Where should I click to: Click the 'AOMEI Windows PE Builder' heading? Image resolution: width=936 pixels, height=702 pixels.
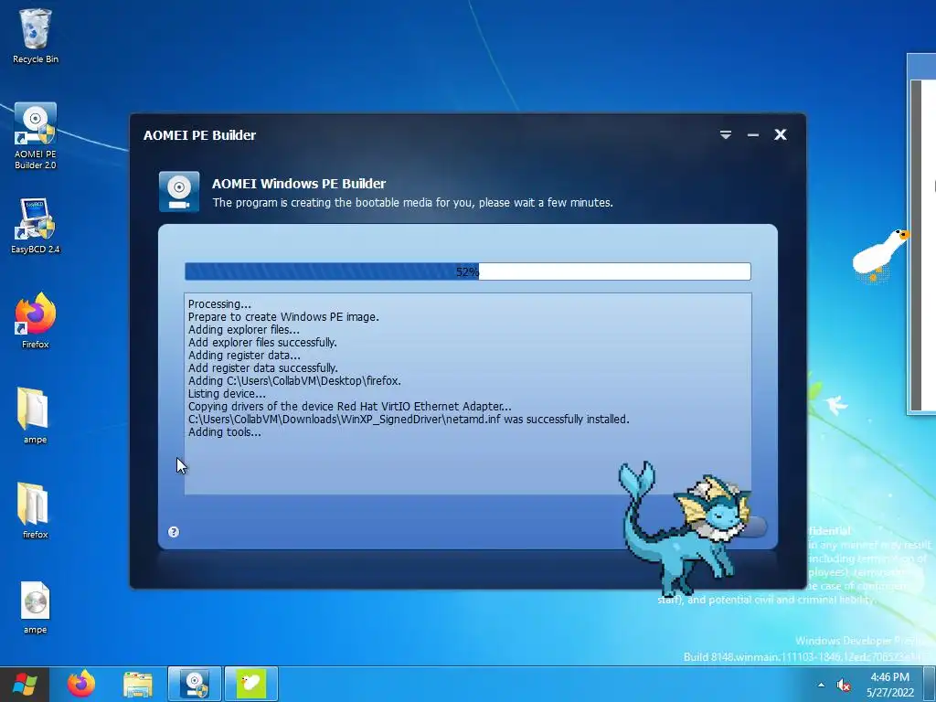pos(299,184)
